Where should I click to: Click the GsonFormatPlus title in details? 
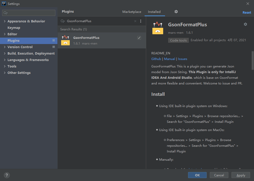point(188,24)
